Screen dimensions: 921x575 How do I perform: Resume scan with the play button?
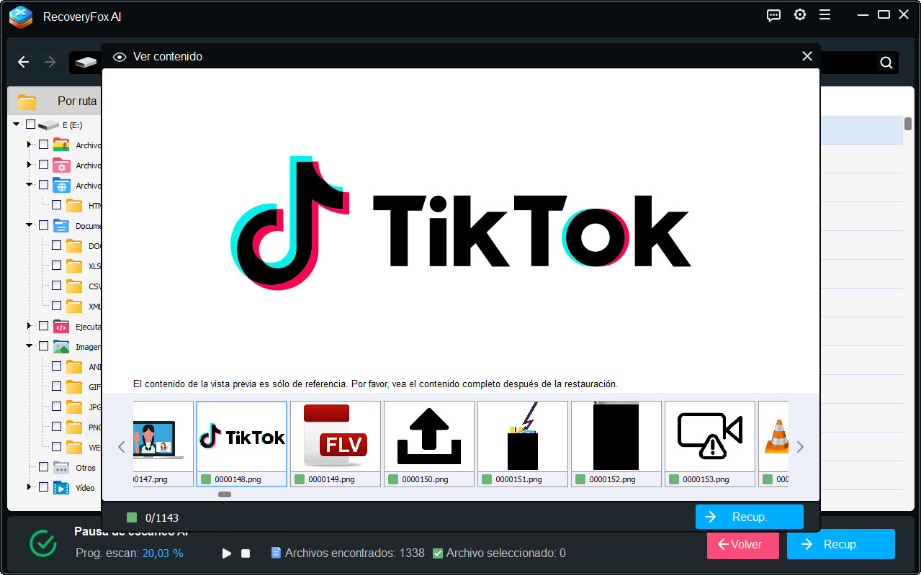click(x=227, y=553)
